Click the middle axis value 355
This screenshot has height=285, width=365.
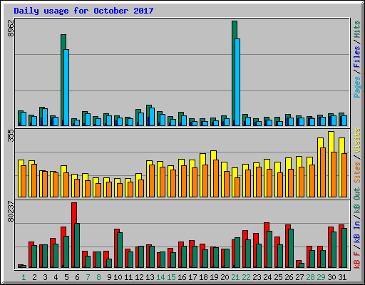pos(11,135)
